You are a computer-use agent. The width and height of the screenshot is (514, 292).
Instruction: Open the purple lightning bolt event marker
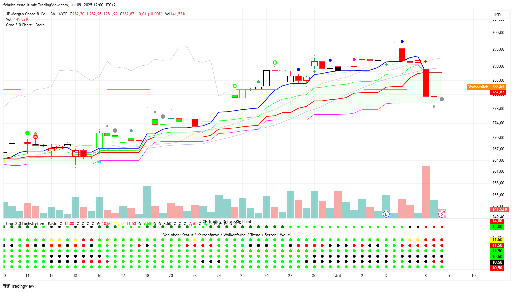(x=442, y=214)
